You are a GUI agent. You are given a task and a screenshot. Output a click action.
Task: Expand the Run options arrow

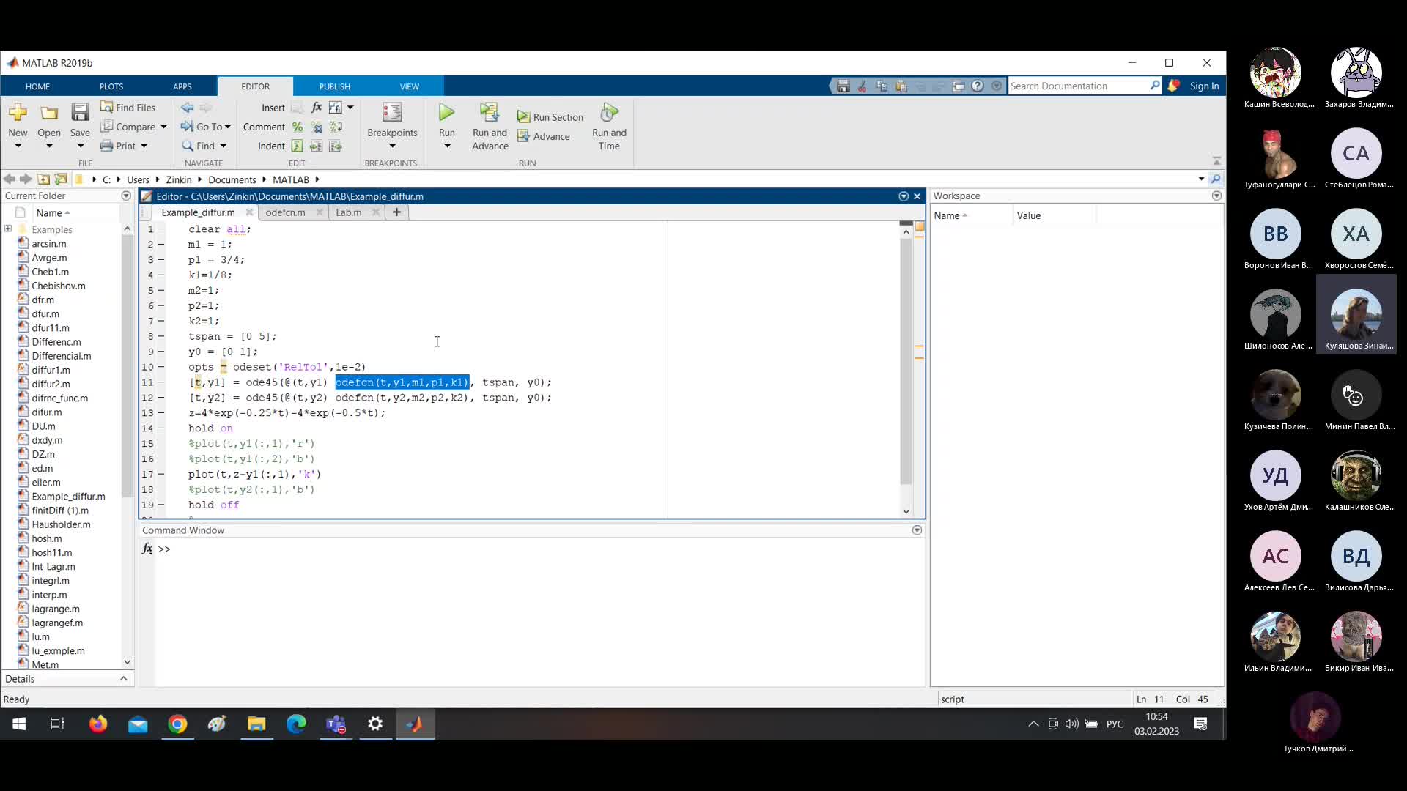(x=447, y=146)
